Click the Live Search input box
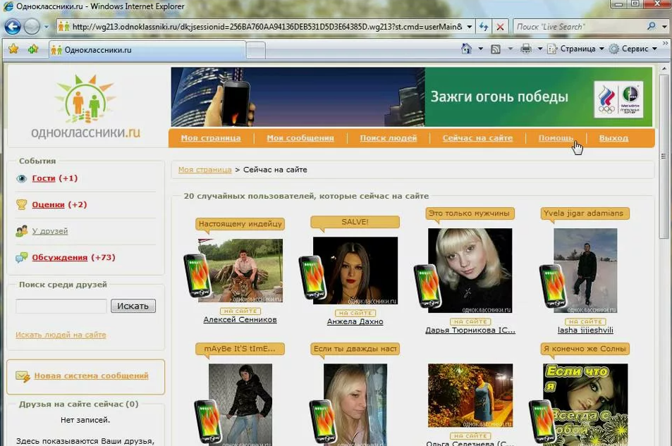 579,27
